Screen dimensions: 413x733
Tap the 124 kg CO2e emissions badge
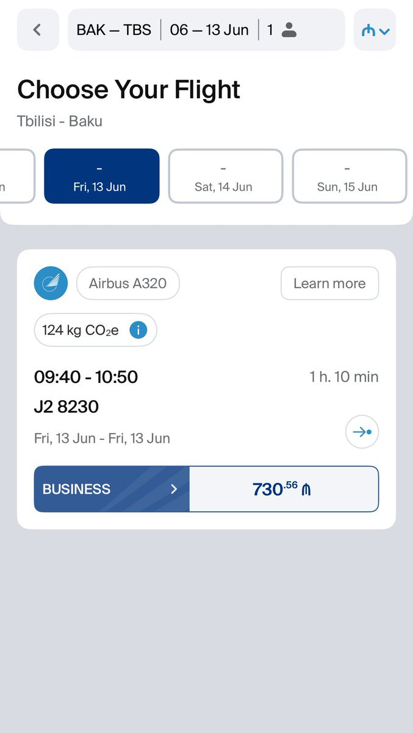[96, 330]
